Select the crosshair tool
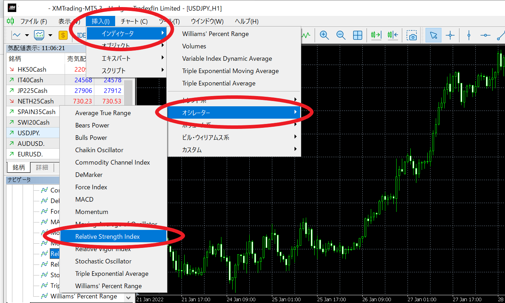Image resolution: width=505 pixels, height=303 pixels. coord(450,35)
